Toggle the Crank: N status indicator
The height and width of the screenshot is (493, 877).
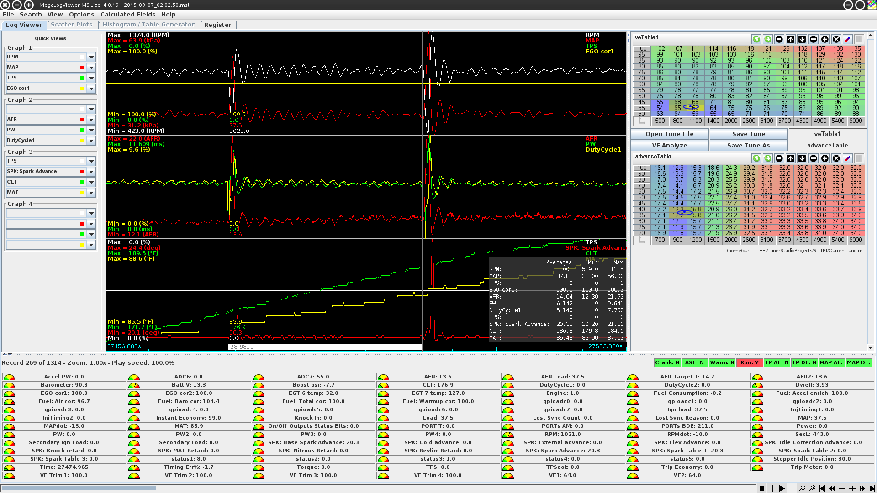[x=667, y=362]
